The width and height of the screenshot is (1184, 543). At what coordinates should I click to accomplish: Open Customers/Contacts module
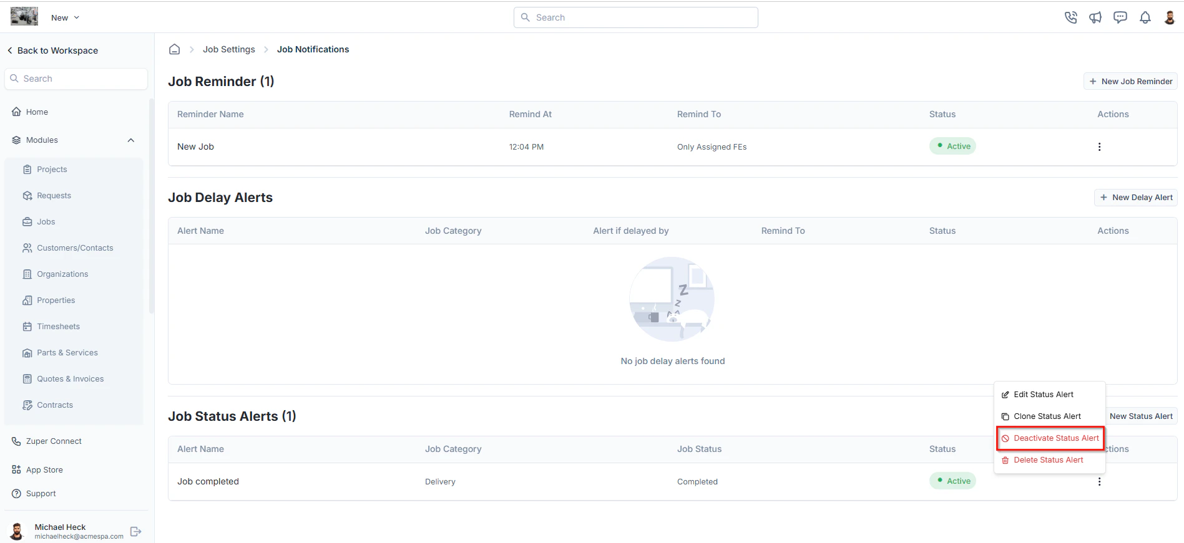68,248
